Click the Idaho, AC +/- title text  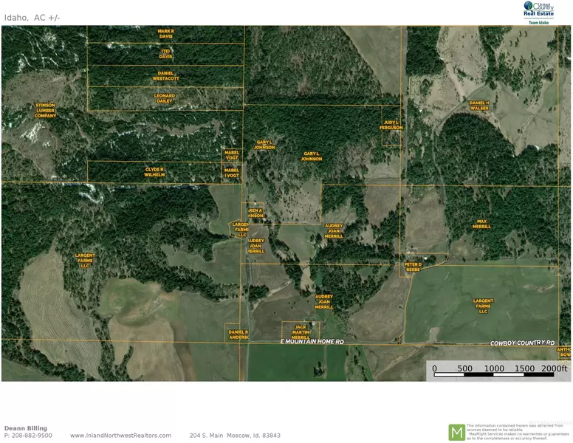point(32,18)
